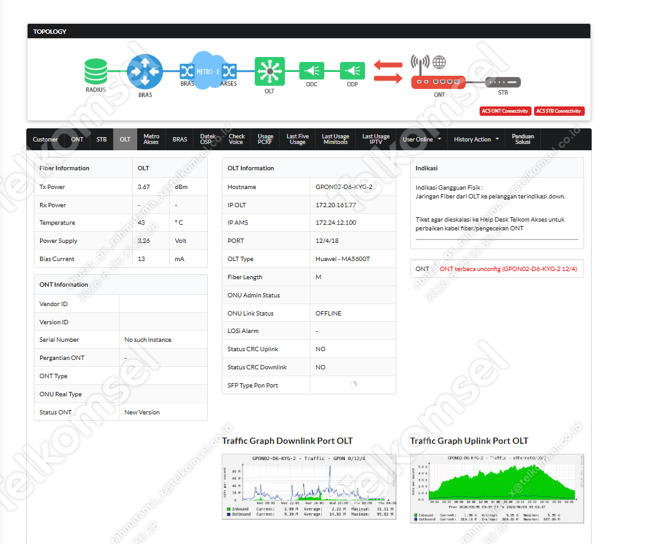Click the Status CRC Downlink NO value
The height and width of the screenshot is (544, 648).
321,367
